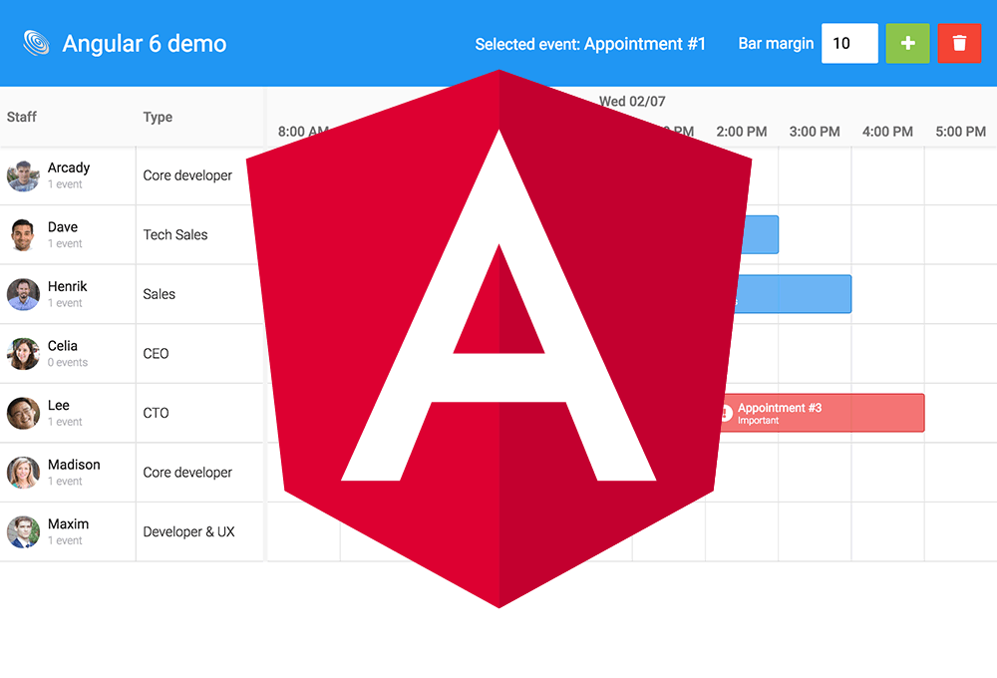The width and height of the screenshot is (997, 678).
Task: Click the important warning icon on Appointment #3
Action: pyautogui.click(x=726, y=413)
